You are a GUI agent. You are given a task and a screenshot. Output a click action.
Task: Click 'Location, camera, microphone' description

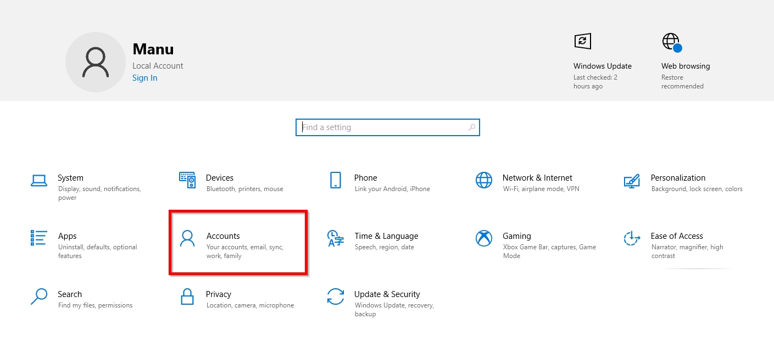click(x=250, y=305)
